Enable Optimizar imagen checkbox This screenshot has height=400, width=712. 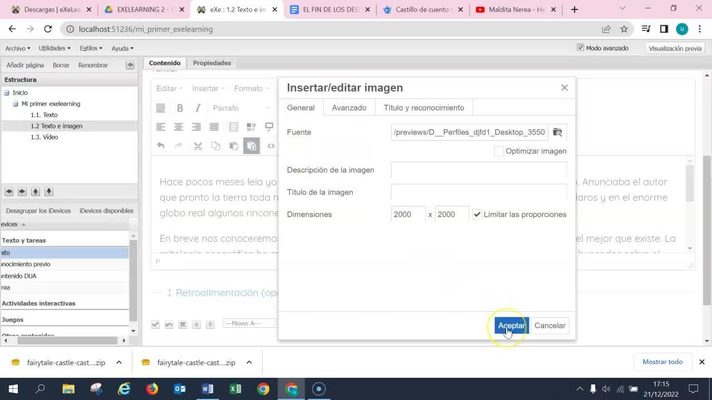click(x=499, y=151)
